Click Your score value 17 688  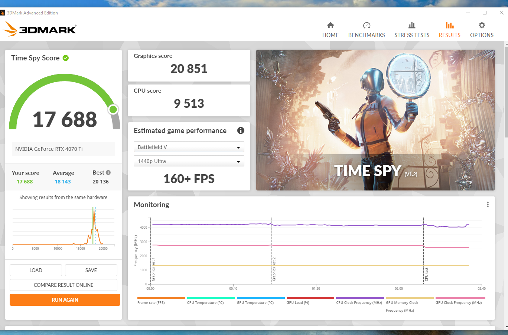tap(25, 182)
